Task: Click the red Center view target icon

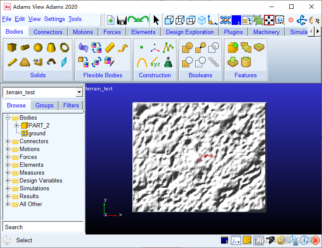Action: pos(291,20)
